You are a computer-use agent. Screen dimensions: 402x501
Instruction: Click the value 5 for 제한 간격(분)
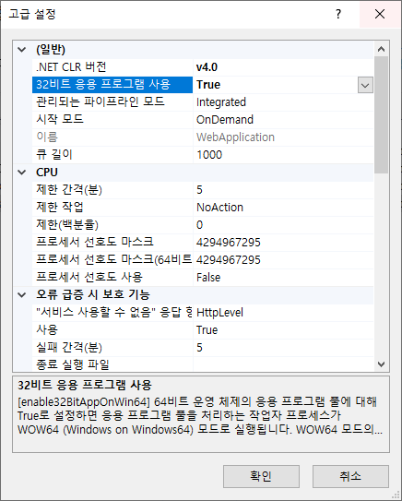click(199, 190)
